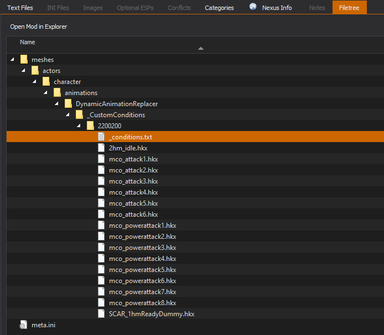Screen dimensions: 384x335
Task: Click the mco_attack1.hkx file icon
Action: pyautogui.click(x=101, y=159)
